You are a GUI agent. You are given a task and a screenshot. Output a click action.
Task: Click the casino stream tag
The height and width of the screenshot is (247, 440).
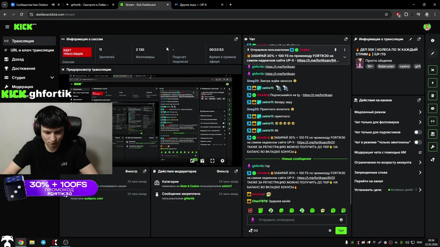click(404, 66)
